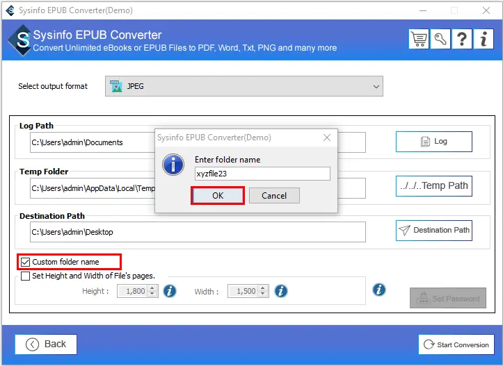This screenshot has height=366, width=503.
Task: Expand the output format dropdown
Action: (376, 86)
